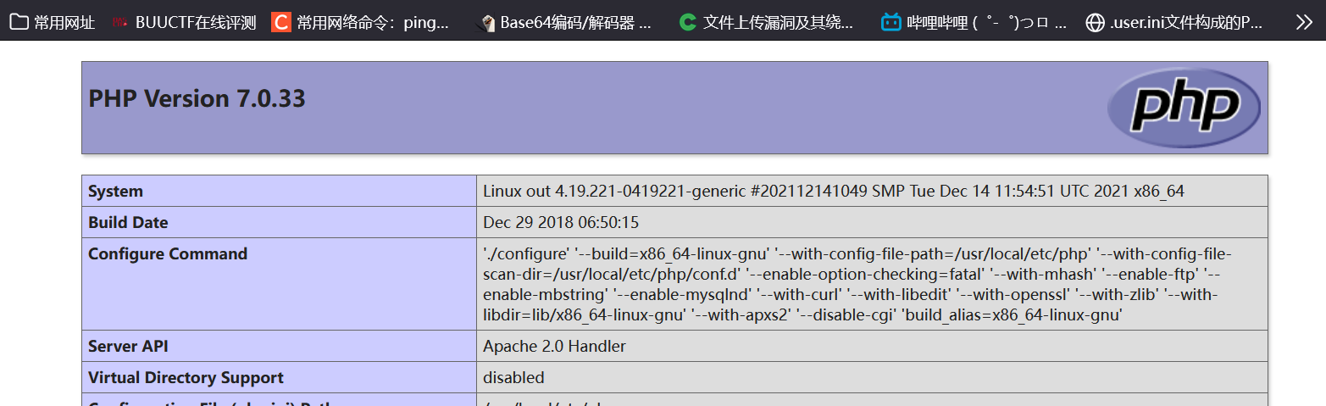Click the BUUCTF在线评测 bookmark favicon
This screenshot has width=1326, height=406.
(120, 22)
